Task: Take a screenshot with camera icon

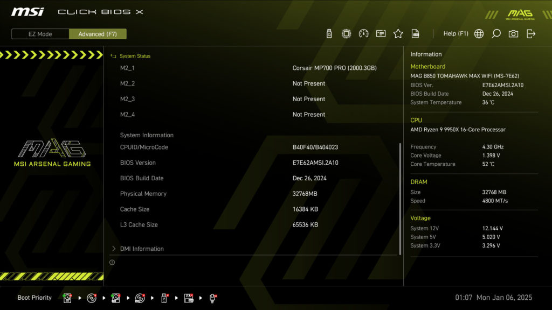Action: 513,34
